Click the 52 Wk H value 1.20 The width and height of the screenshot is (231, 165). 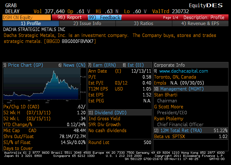81,113
